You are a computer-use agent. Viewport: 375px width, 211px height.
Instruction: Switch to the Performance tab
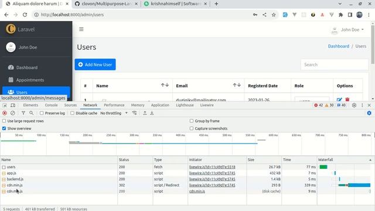pos(114,105)
